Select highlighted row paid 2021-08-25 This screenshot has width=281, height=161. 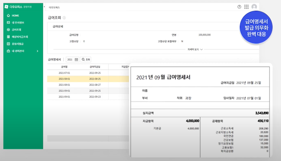point(88,79)
